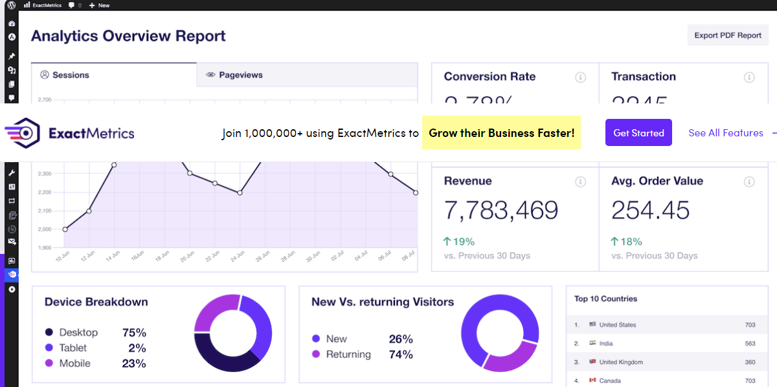The width and height of the screenshot is (777, 387).
Task: Open the Dashboard gauge icon in the sidebar
Action: click(x=12, y=23)
